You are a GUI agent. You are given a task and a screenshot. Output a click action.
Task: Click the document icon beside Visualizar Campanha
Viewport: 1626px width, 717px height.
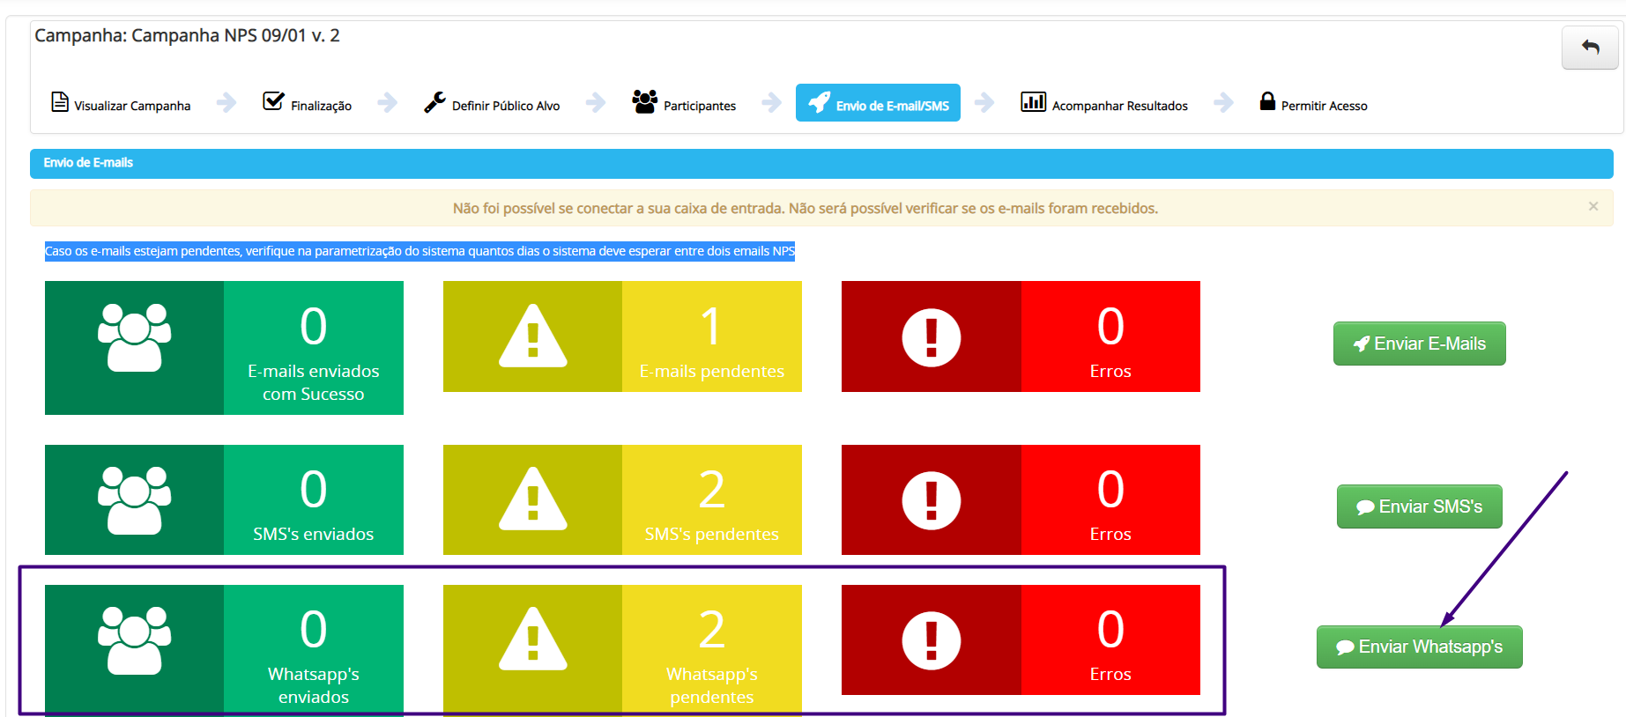click(x=60, y=102)
